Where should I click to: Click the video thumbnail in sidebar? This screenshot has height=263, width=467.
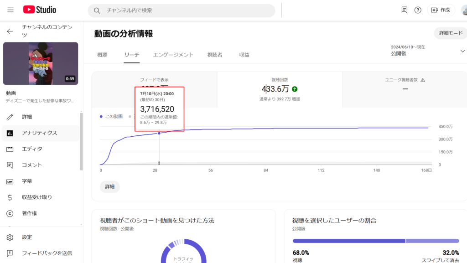tap(41, 63)
